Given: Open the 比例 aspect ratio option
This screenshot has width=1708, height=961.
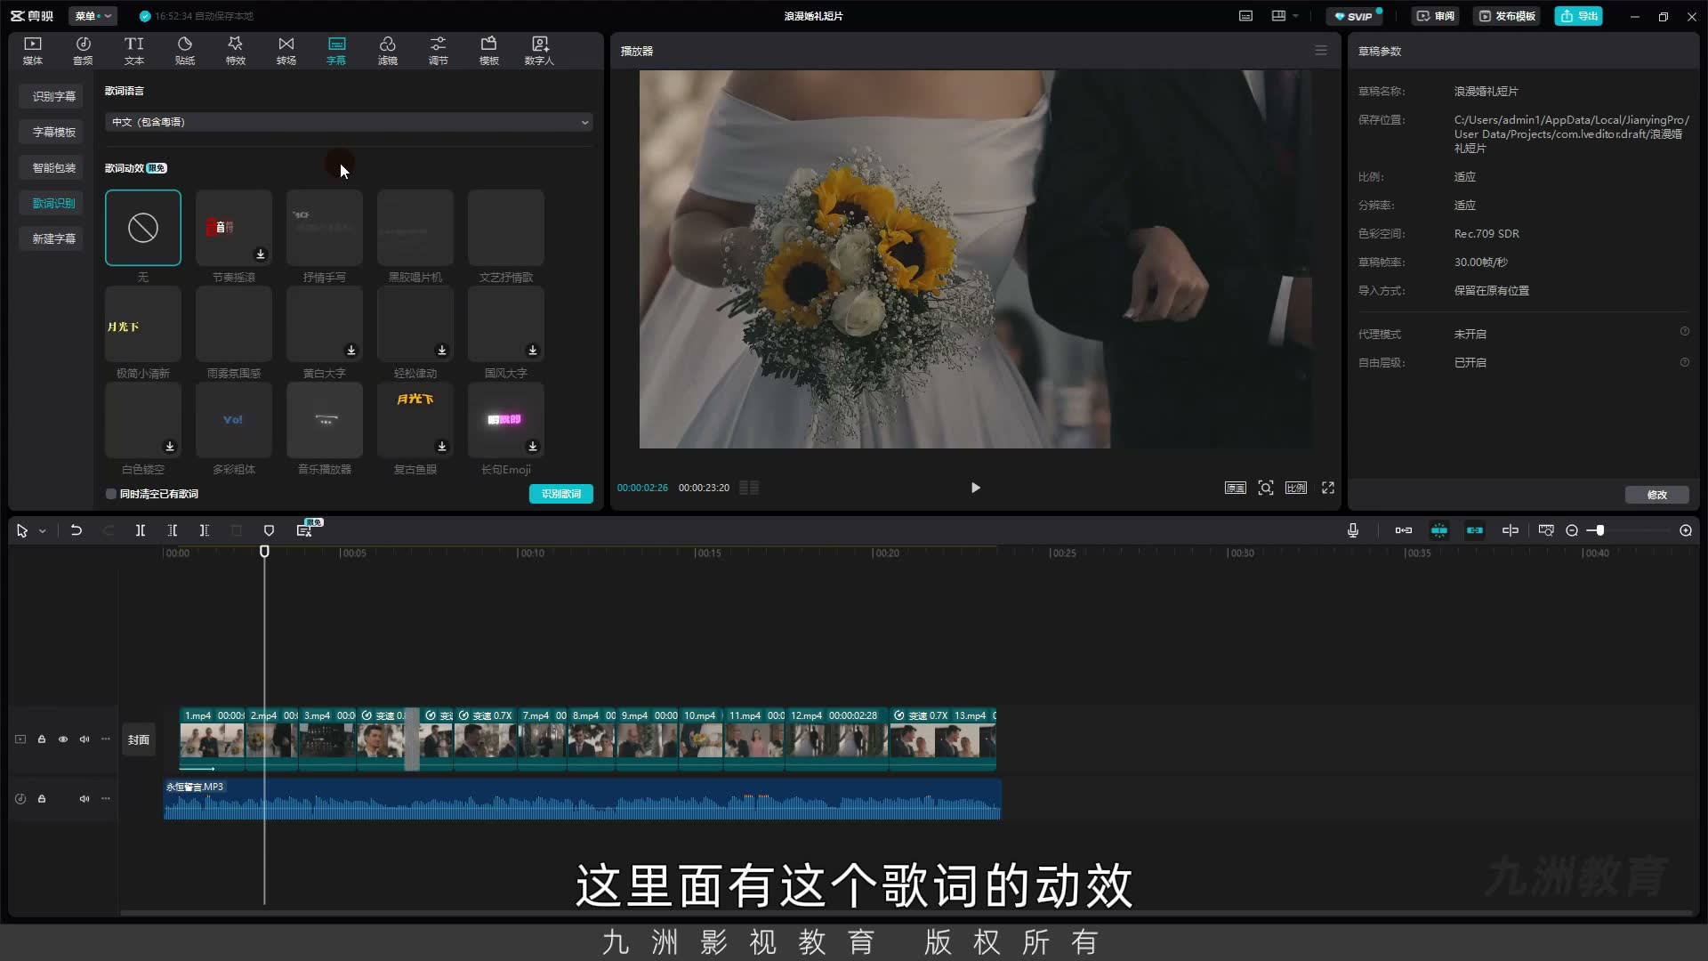Looking at the screenshot, I should 1296,488.
